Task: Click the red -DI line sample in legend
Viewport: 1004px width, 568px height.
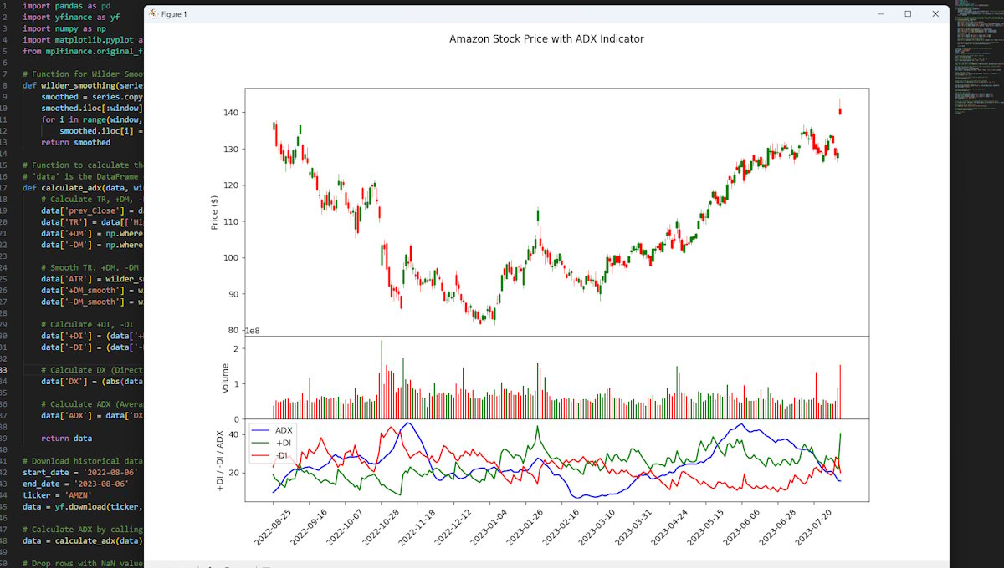Action: click(x=261, y=454)
